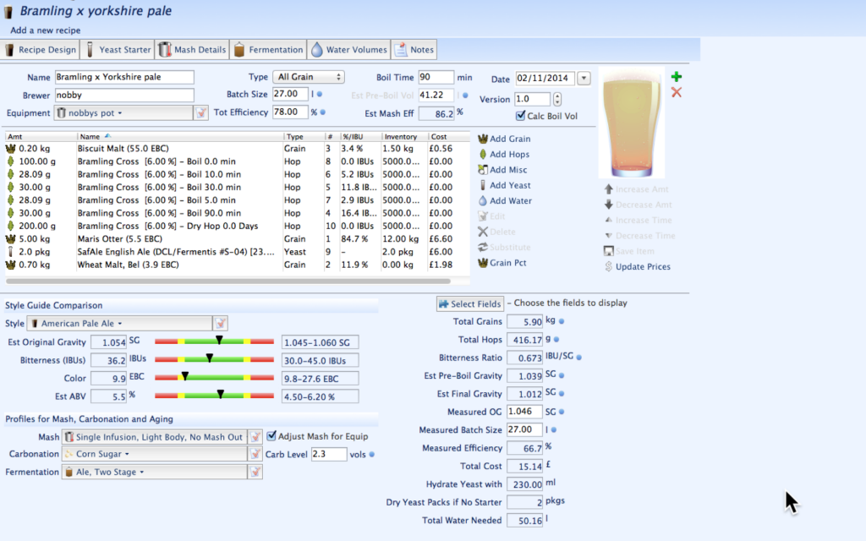Click the beer glass color preview image
This screenshot has width=866, height=541.
tap(631, 123)
